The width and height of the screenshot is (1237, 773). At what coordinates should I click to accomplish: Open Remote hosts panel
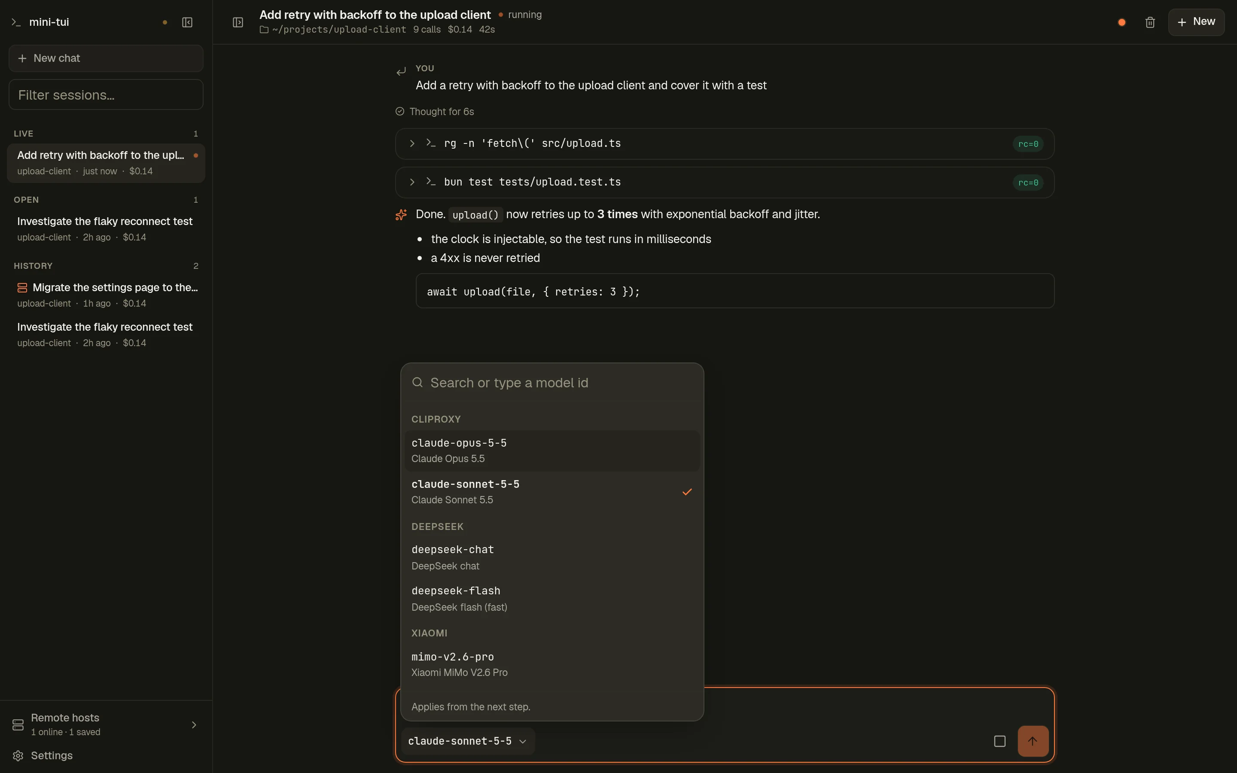click(x=106, y=724)
